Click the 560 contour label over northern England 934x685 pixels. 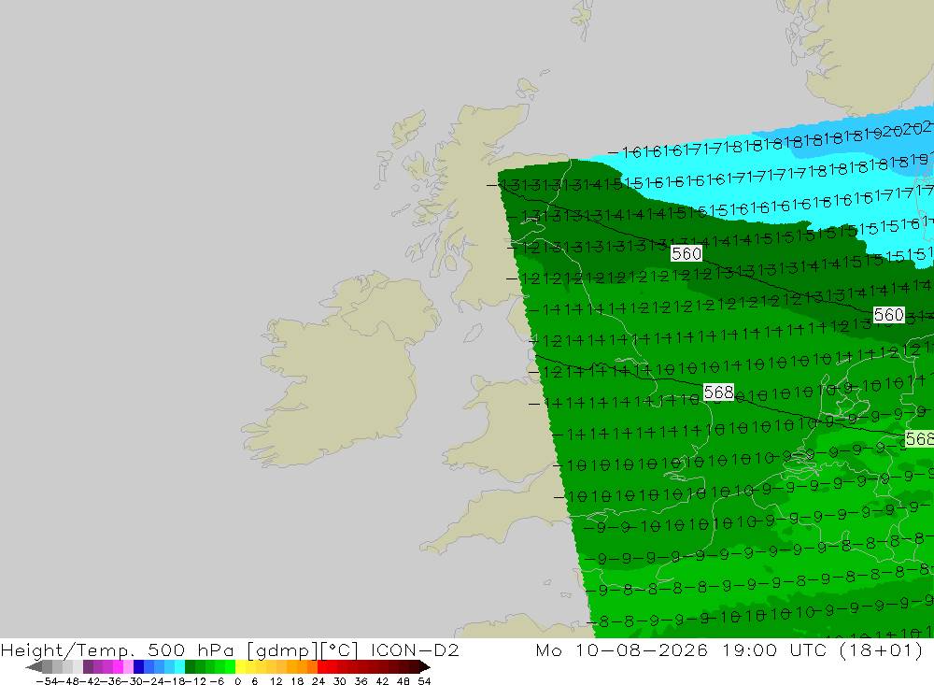pos(686,254)
